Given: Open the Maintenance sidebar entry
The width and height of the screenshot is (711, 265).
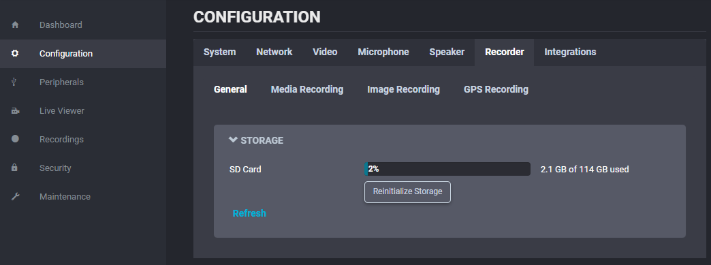Looking at the screenshot, I should click(x=83, y=196).
